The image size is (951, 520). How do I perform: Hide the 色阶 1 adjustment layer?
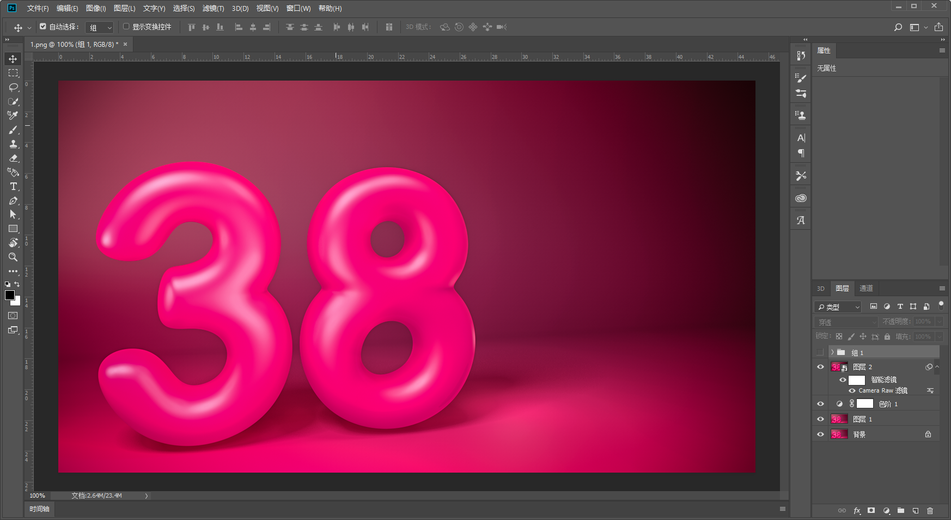pos(820,404)
